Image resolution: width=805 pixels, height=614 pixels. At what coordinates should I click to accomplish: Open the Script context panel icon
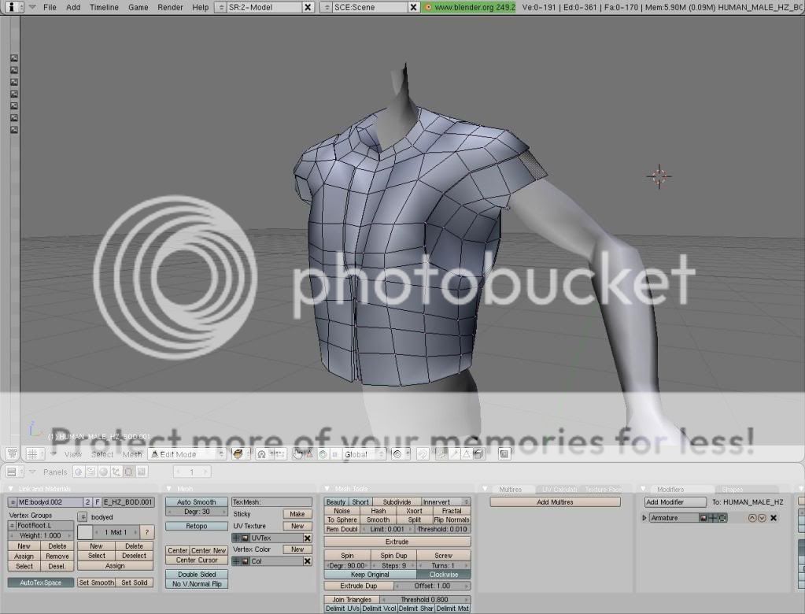pyautogui.click(x=90, y=472)
